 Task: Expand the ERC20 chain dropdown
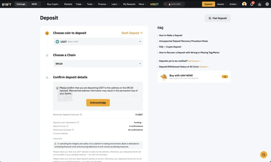[98, 64]
